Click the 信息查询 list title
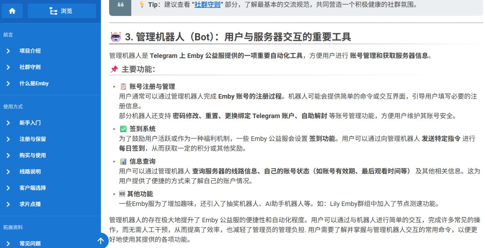The width and height of the screenshot is (485, 248). 142,161
